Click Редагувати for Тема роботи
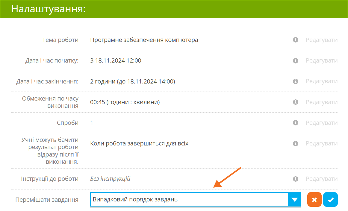This screenshot has width=348, height=211. click(x=321, y=40)
